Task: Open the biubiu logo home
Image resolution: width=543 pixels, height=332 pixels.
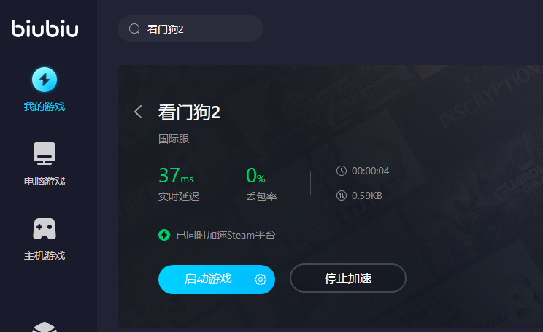Action: pos(45,28)
